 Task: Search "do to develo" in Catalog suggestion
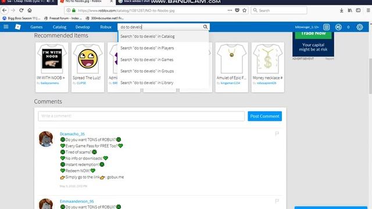point(163,37)
